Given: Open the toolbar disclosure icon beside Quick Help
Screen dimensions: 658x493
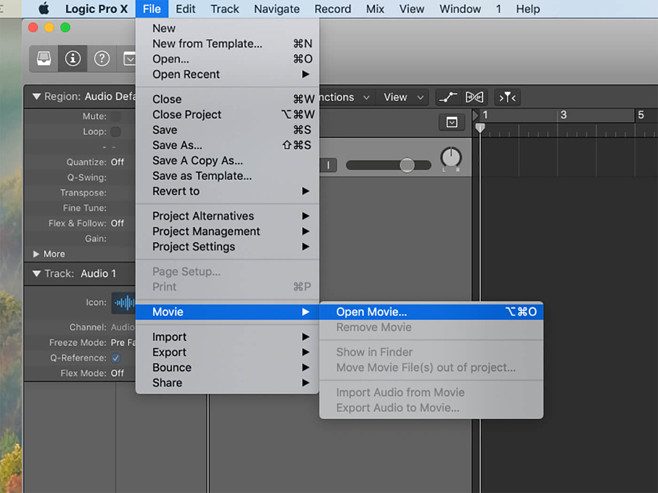Looking at the screenshot, I should click(131, 58).
